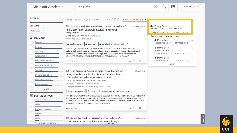Screen dimensions: 237x133
Task: Select the third view layout icon
Action: (118, 19)
